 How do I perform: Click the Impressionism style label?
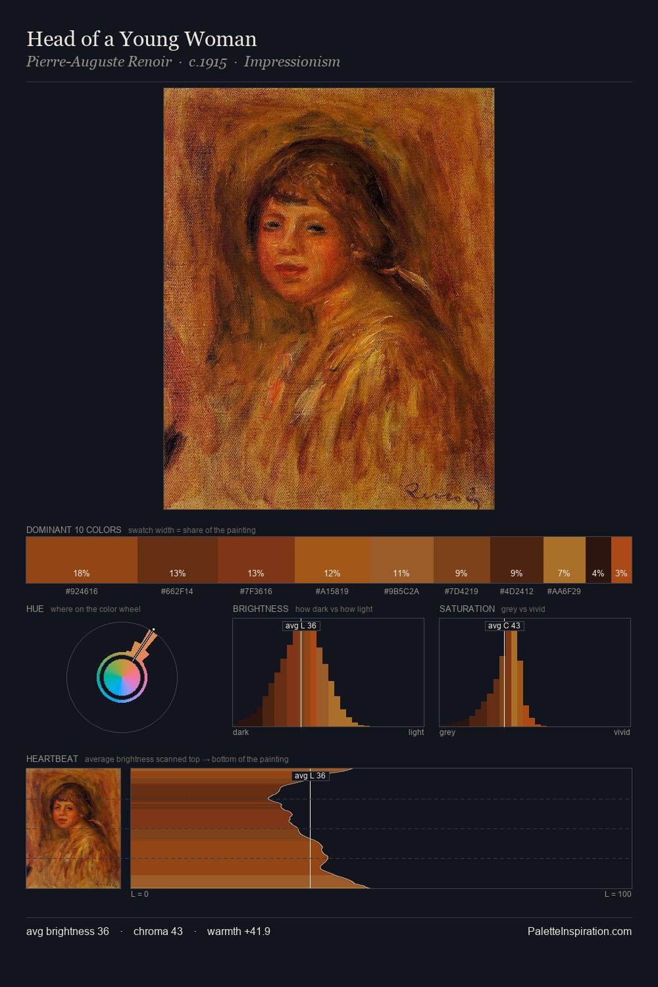point(292,62)
